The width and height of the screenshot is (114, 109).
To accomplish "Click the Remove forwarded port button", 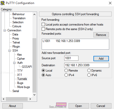I will [x=101, y=35].
